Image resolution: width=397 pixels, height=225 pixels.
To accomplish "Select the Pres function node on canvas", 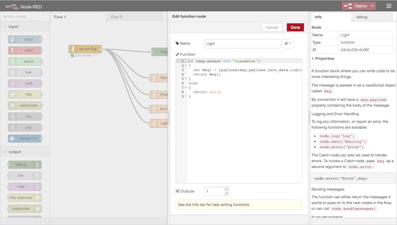I will point(159,94).
